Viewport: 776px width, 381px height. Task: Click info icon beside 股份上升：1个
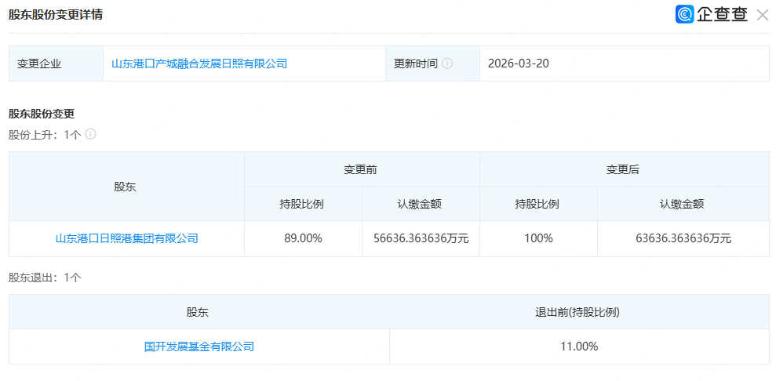click(x=90, y=134)
